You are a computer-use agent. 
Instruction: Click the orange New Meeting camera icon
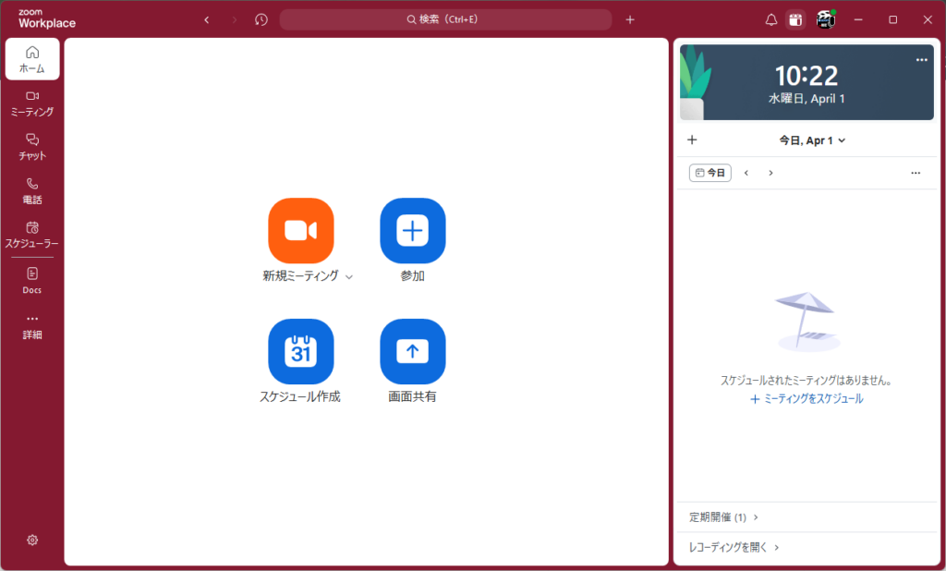coord(300,230)
